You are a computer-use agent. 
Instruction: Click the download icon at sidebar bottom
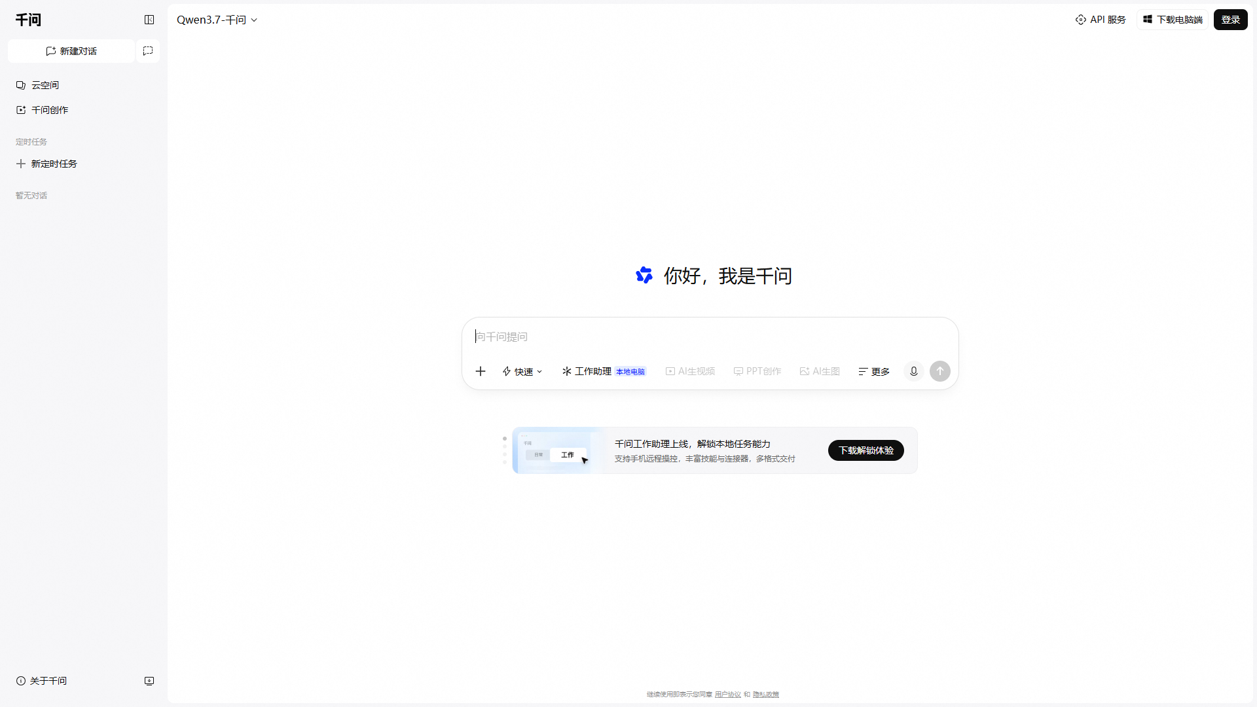[x=149, y=681]
